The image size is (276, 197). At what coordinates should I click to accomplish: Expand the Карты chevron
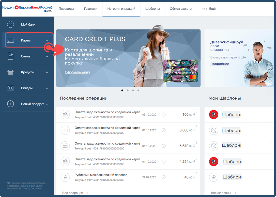coord(47,40)
